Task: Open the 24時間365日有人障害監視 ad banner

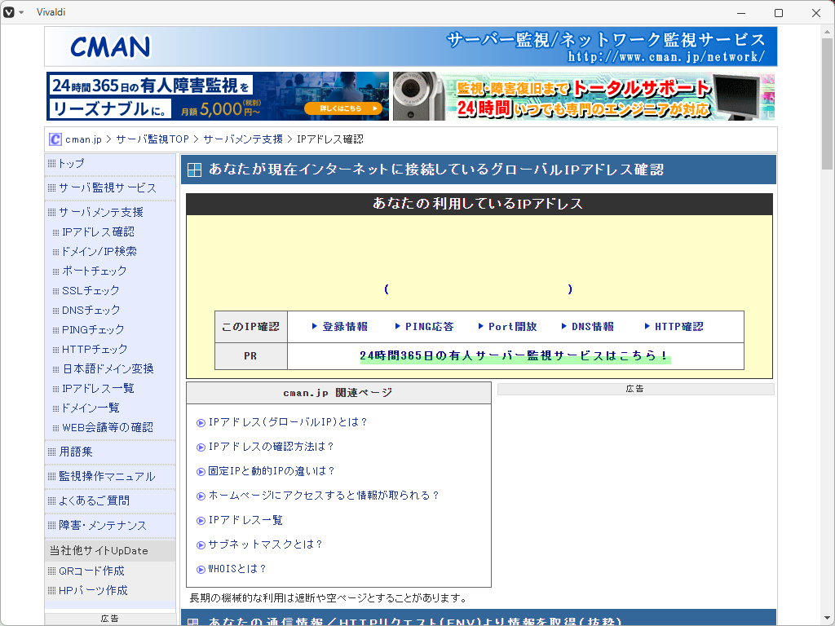Action: (x=217, y=96)
